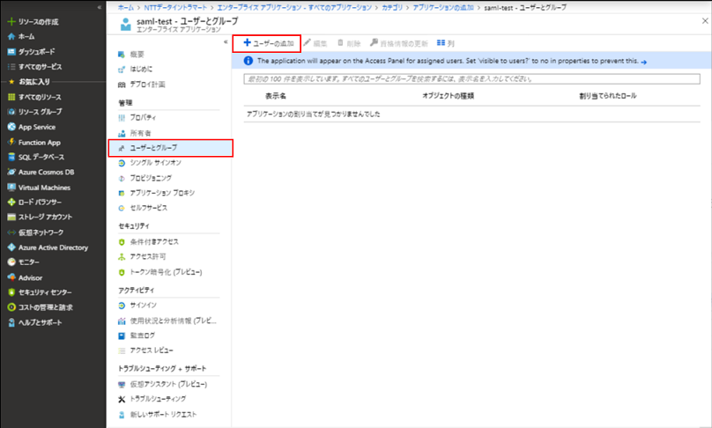Collapse the left sidebar with the chevron
Screen dimensions: 712x428
pos(100,7)
